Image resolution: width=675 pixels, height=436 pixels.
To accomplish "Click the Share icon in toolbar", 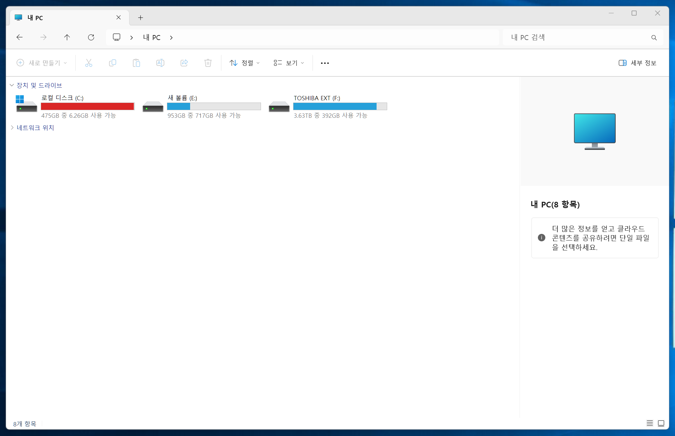I will (184, 63).
